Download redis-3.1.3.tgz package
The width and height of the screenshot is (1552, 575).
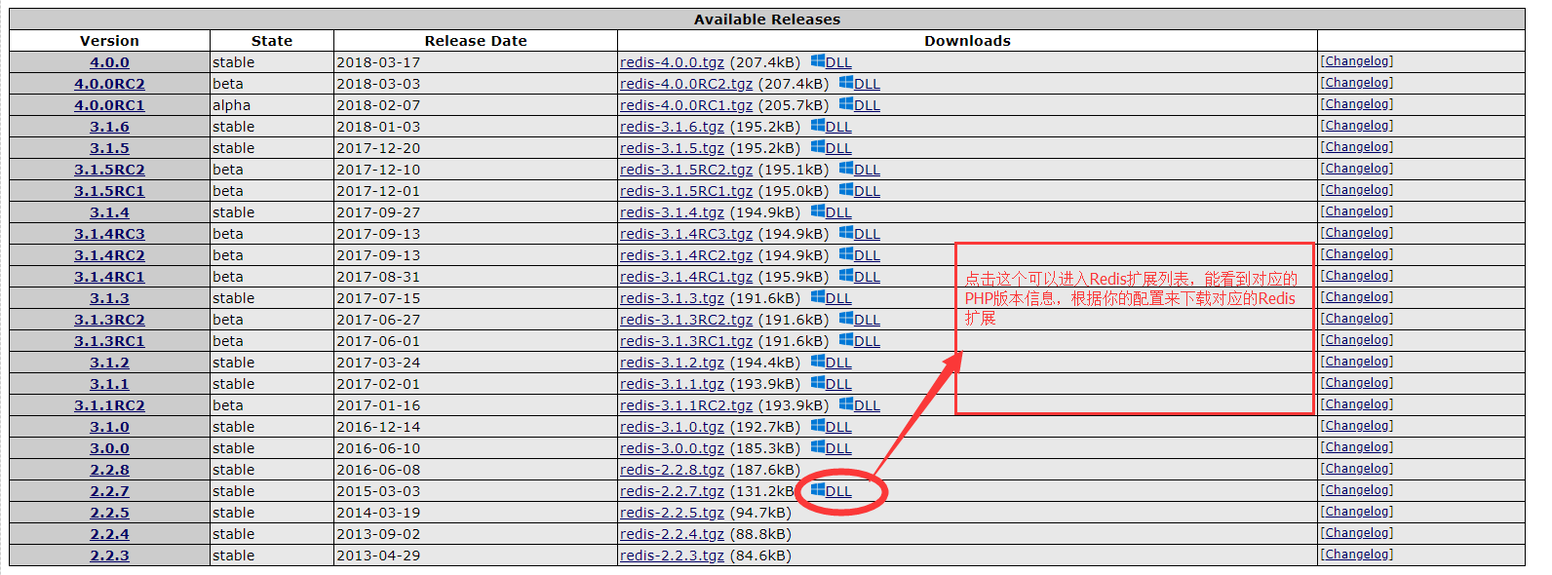click(x=672, y=298)
